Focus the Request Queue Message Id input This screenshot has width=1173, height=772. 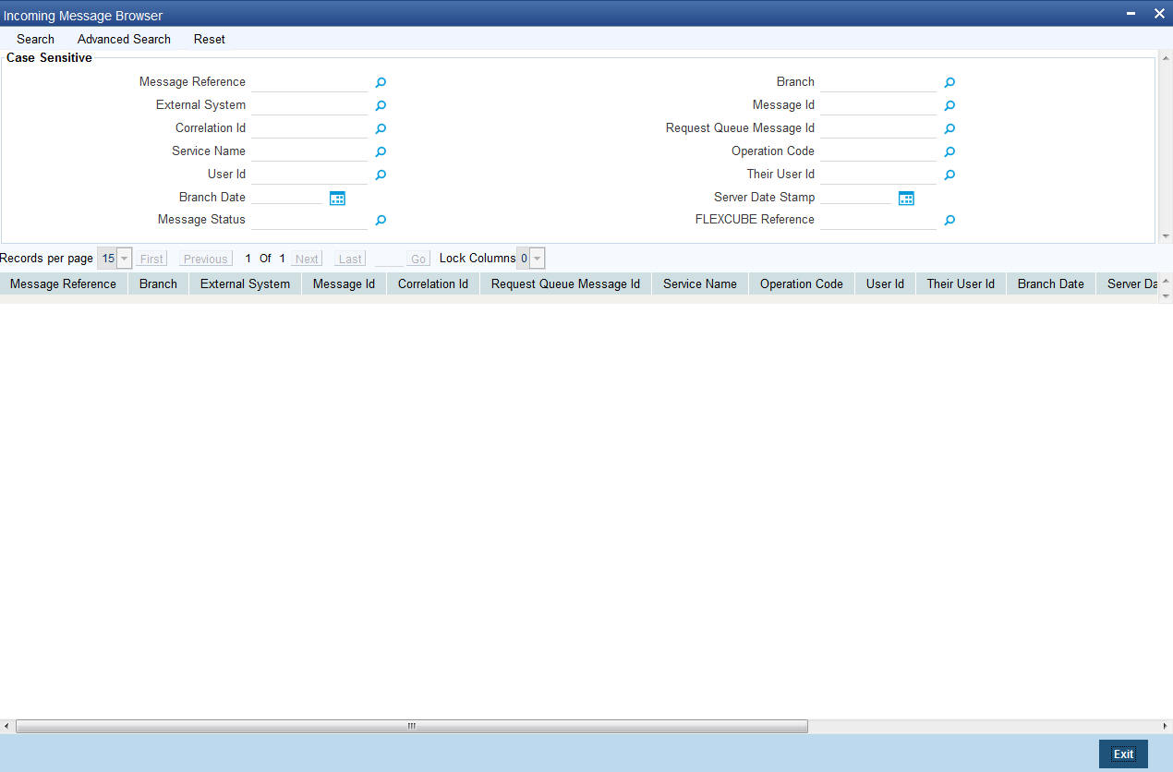coord(878,128)
